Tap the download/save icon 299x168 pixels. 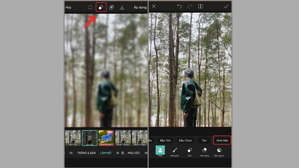(x=122, y=7)
